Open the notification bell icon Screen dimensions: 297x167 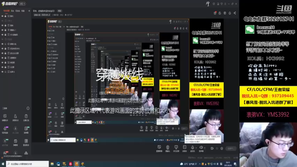[230, 13]
